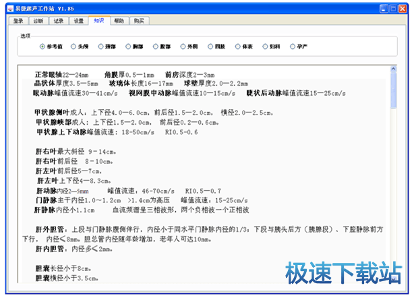Image resolution: width=416 pixels, height=298 pixels.
Task: Select the 四肢 radio option
Action: point(216,47)
